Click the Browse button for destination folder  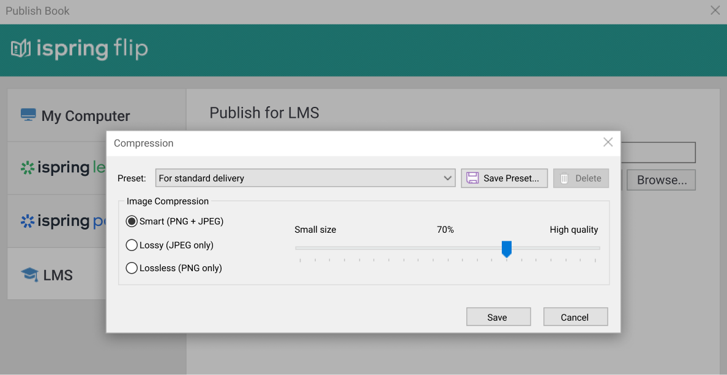(x=661, y=180)
